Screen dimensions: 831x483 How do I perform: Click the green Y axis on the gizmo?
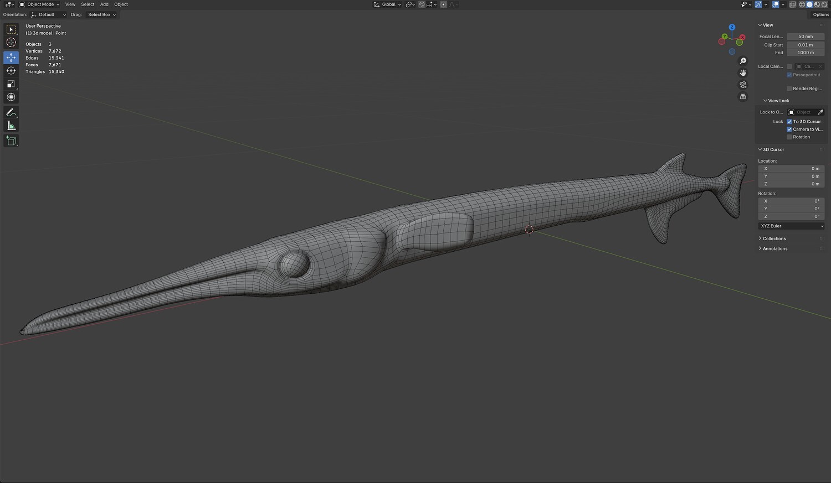[725, 37]
